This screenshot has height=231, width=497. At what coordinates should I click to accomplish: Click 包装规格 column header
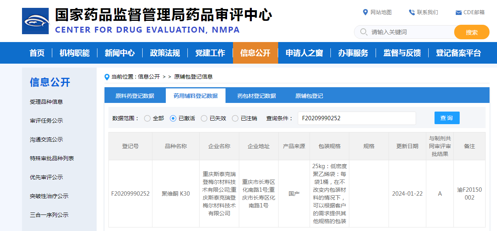330,146
